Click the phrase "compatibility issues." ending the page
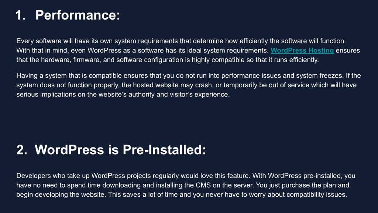Viewport: 378px width, 213px height. click(x=317, y=195)
